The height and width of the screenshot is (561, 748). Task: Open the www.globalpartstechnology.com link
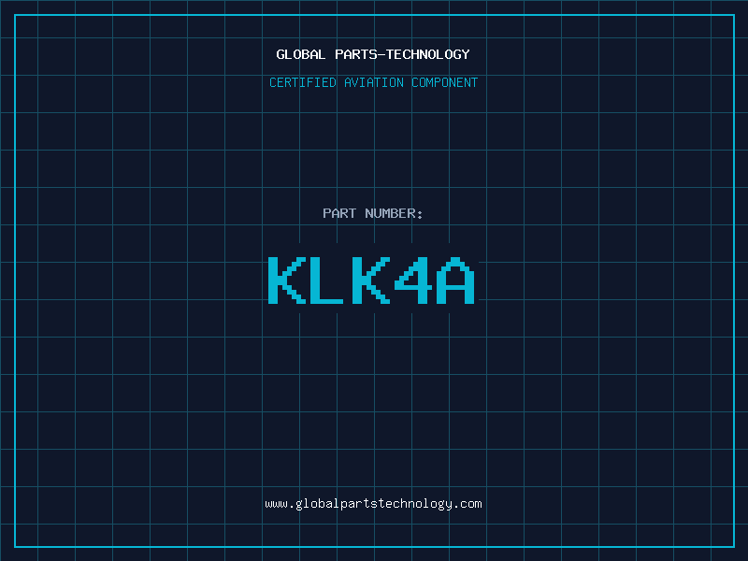373,504
